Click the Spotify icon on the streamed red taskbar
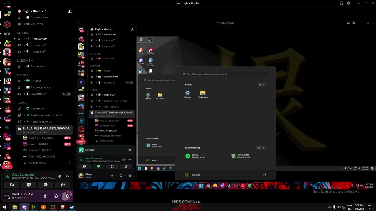This screenshot has width=376, height=211. pyautogui.click(x=250, y=186)
